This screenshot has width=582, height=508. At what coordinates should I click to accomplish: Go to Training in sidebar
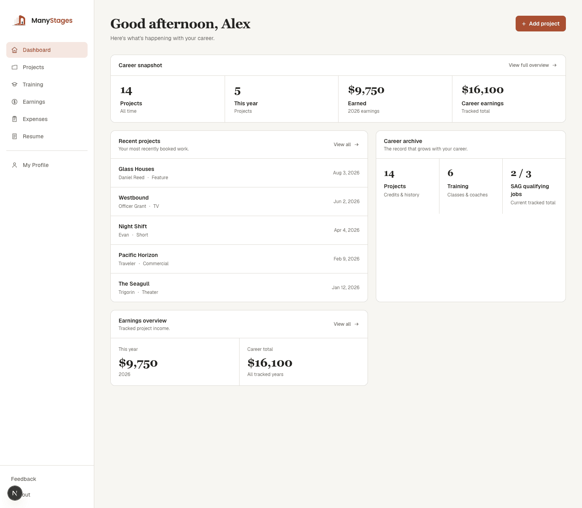pos(47,84)
